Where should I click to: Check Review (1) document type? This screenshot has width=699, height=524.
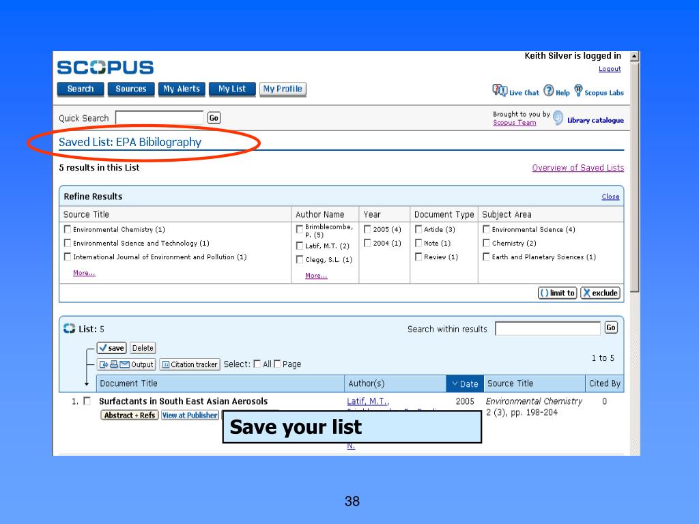pos(418,257)
